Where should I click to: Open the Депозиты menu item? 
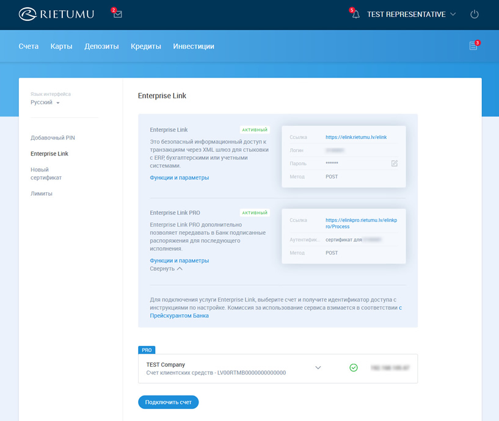click(x=101, y=46)
